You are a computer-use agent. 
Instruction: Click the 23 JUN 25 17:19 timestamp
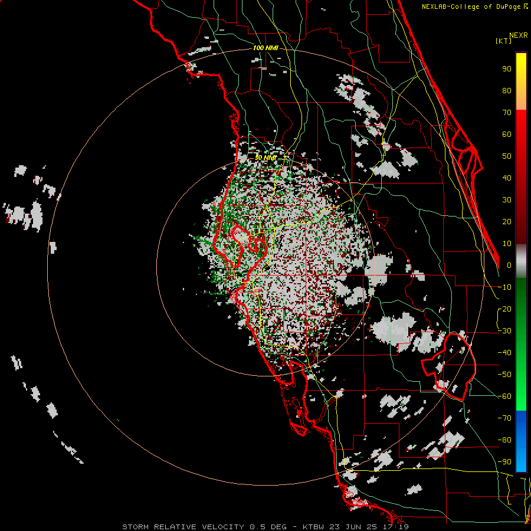click(x=369, y=527)
